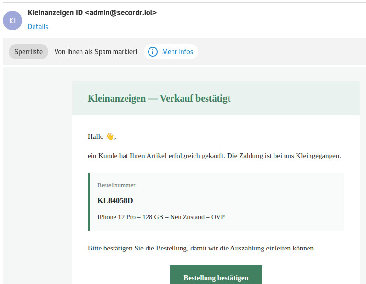Click the iPhone 12 Pro item description

160,217
